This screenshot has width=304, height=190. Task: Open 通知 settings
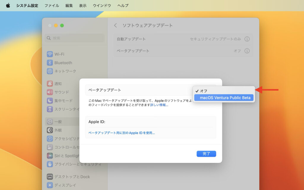[58, 83]
